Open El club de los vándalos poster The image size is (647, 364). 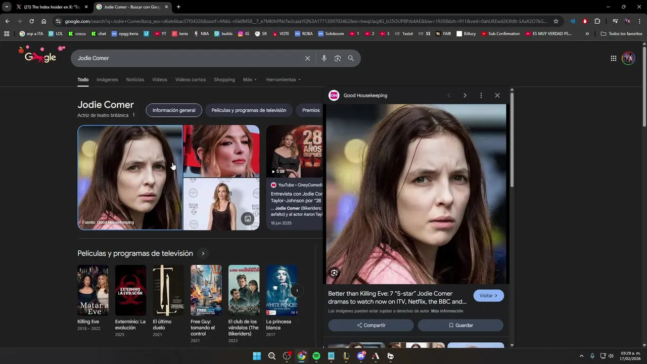244,290
